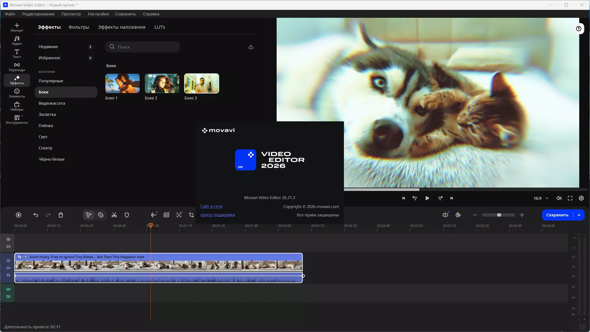The height and width of the screenshot is (332, 590).
Task: Jump to the start of the video
Action: tap(403, 198)
